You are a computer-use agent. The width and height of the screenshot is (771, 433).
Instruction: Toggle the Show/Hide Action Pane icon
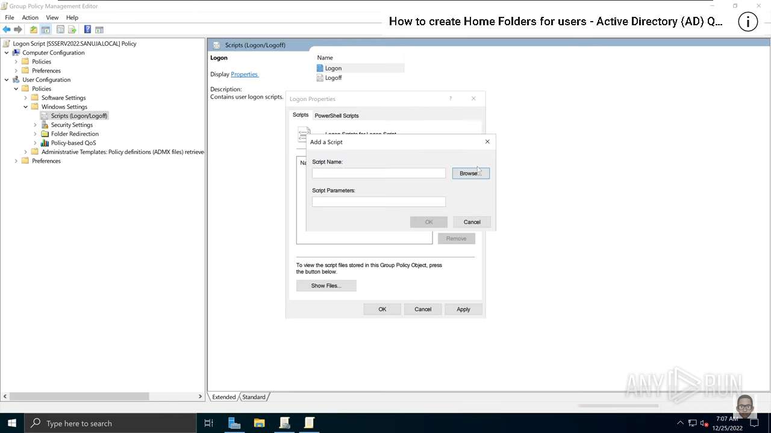pos(99,29)
